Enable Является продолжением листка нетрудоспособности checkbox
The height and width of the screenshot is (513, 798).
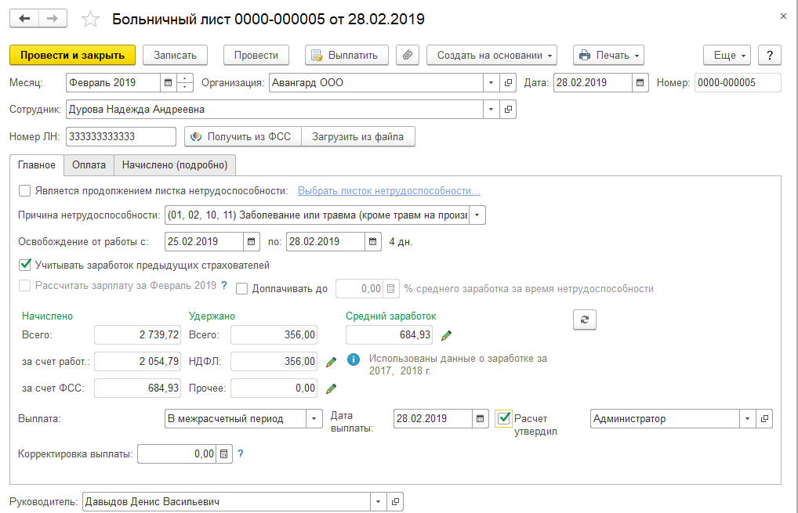click(24, 190)
